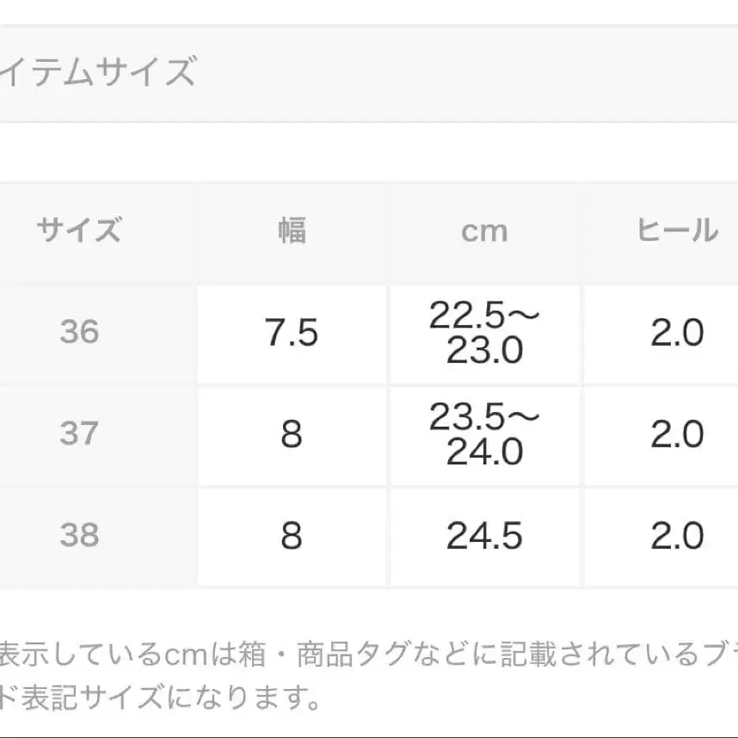Select the heel value for size 37
The image size is (738, 738).
tap(677, 434)
